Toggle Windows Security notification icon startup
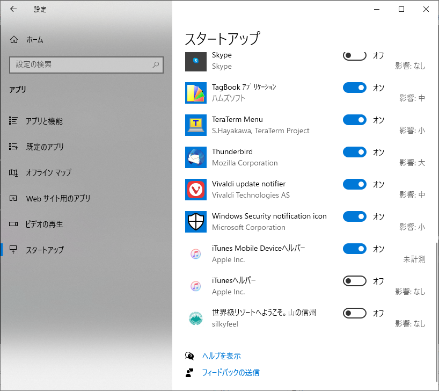439x391 pixels. coord(354,216)
